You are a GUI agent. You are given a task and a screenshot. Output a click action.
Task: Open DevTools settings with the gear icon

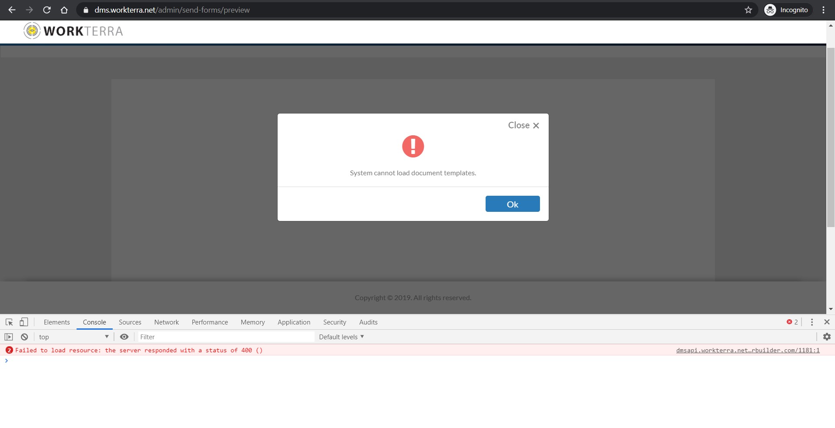click(826, 337)
